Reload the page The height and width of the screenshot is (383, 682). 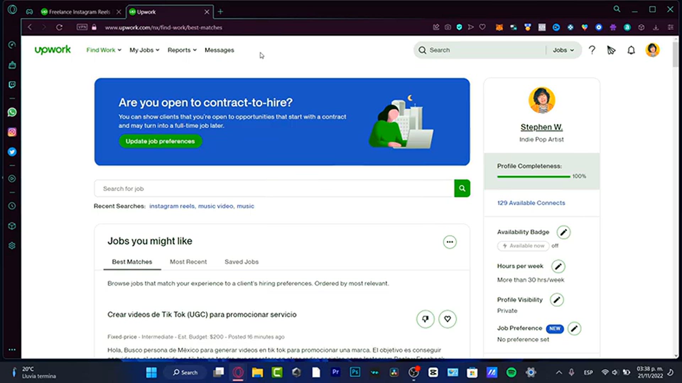[59, 27]
